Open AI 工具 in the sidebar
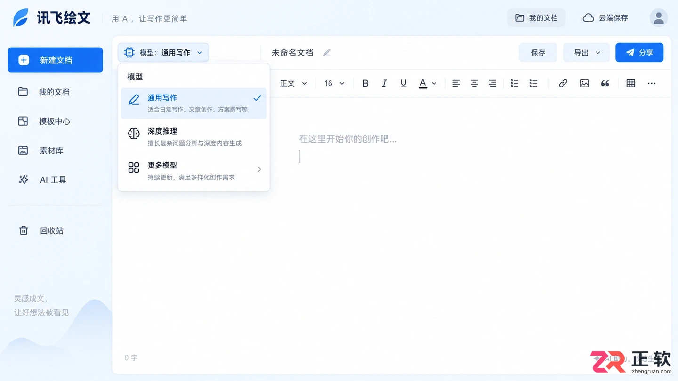 tap(55, 180)
